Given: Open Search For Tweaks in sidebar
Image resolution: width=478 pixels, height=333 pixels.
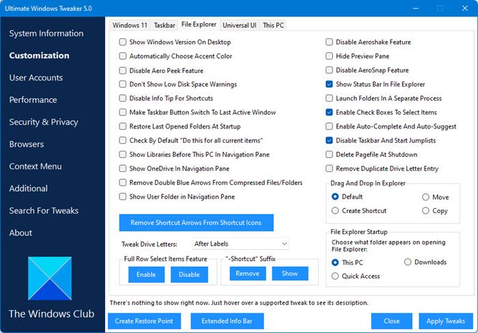Looking at the screenshot, I should pos(44,211).
